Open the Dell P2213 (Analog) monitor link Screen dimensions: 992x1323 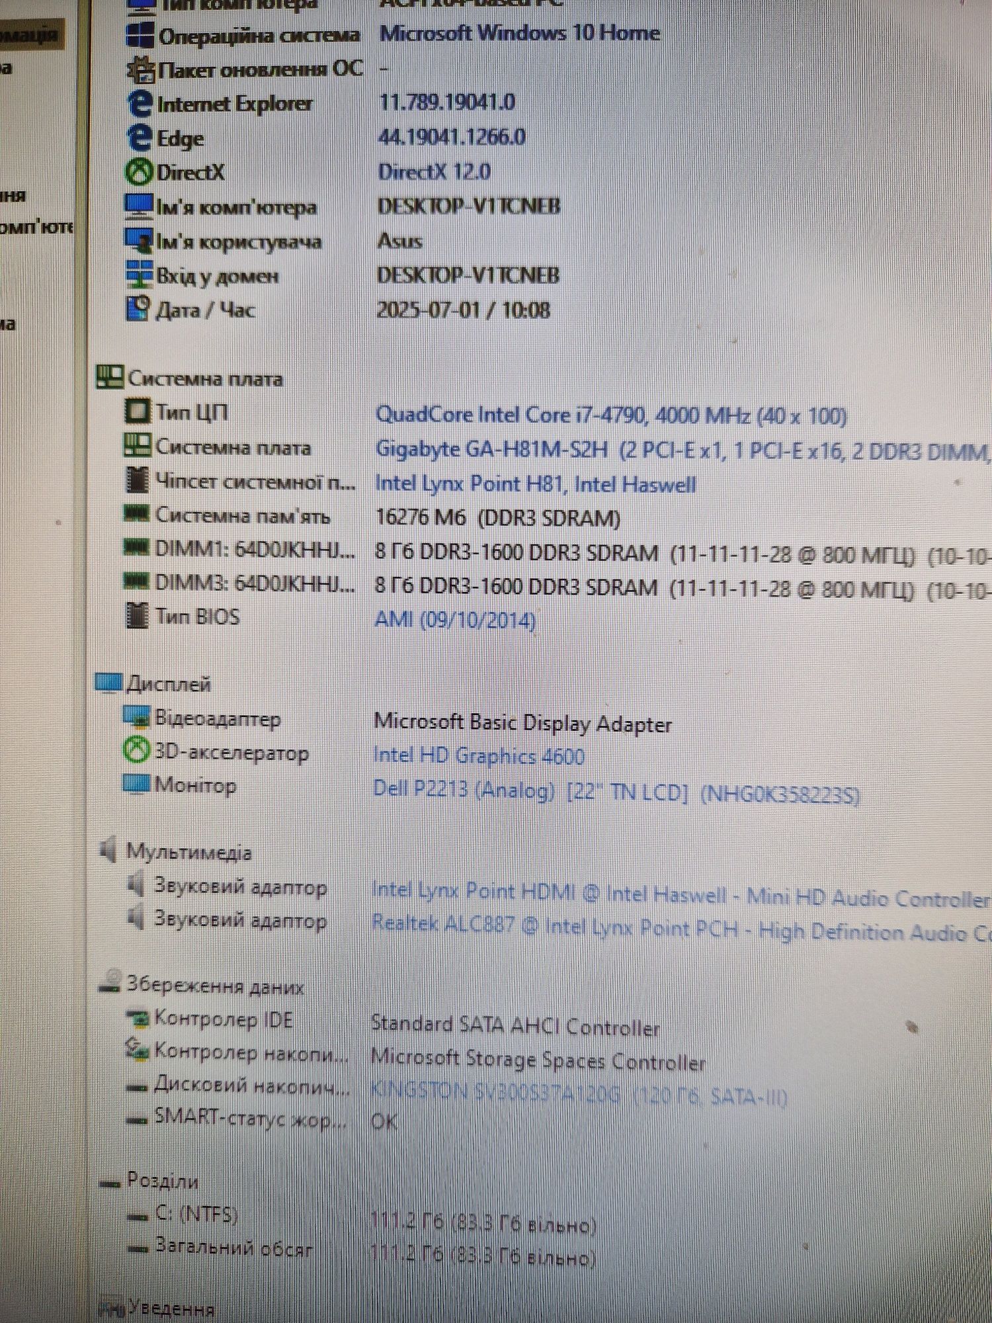(x=616, y=791)
